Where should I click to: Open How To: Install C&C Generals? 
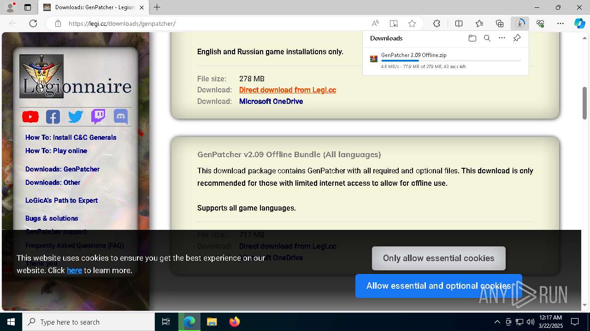click(x=71, y=137)
